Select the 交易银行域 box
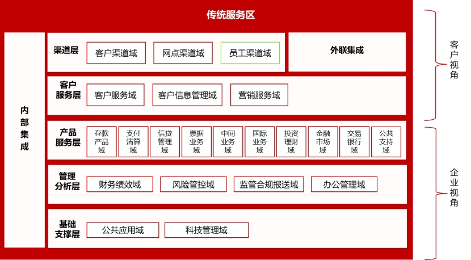The width and height of the screenshot is (471, 260). pyautogui.click(x=355, y=141)
